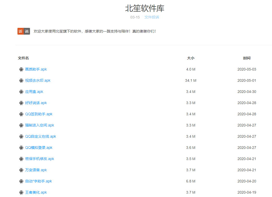Click the 时间 column header
Image resolution: width=272 pixels, height=197 pixels.
(247, 58)
